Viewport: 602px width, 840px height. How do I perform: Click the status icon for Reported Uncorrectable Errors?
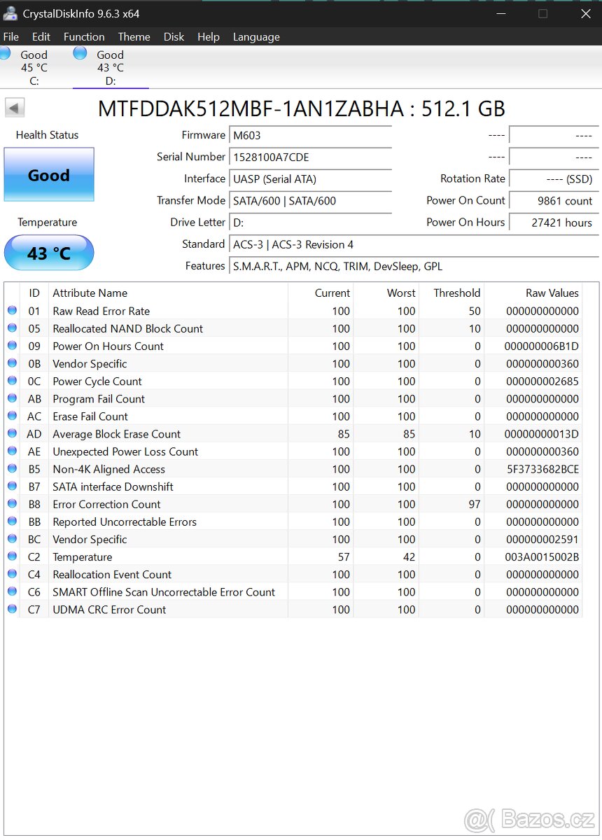(x=12, y=521)
